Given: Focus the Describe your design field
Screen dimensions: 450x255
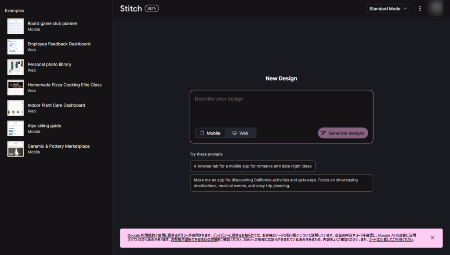Looking at the screenshot, I should click(x=281, y=108).
